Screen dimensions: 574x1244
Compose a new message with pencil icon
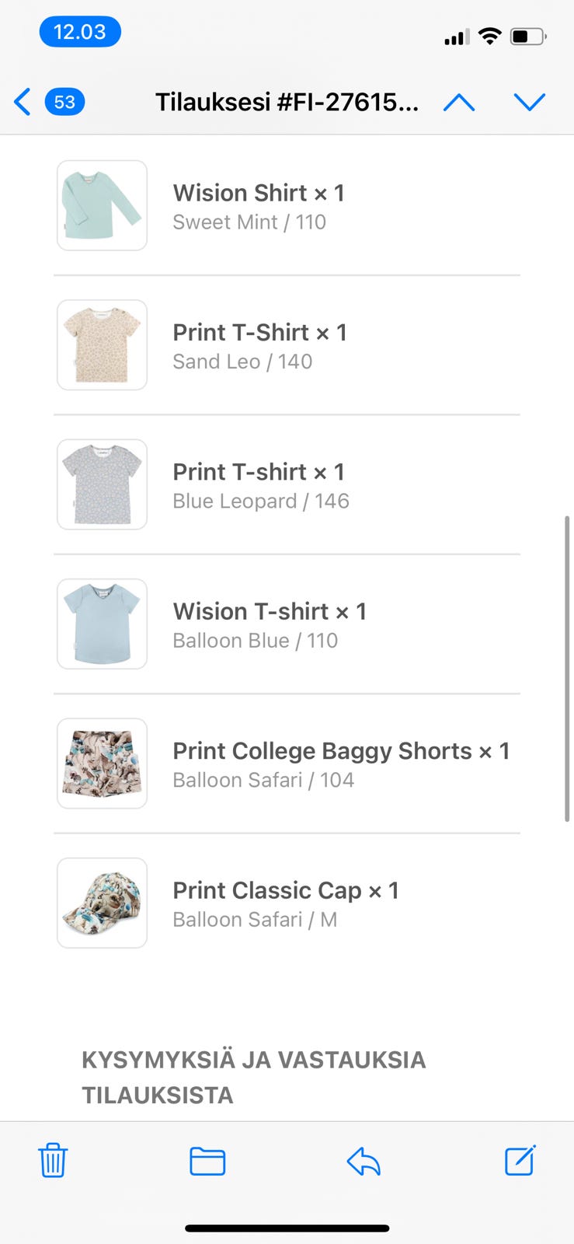coord(520,1161)
